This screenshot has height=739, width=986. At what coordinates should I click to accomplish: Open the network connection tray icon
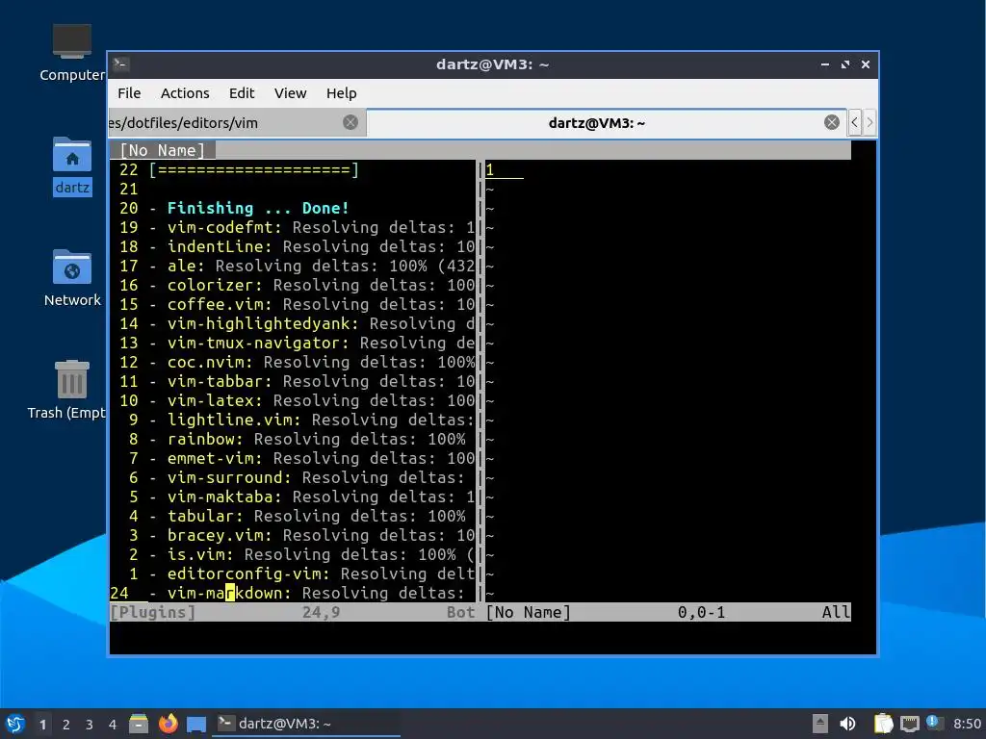(x=909, y=725)
